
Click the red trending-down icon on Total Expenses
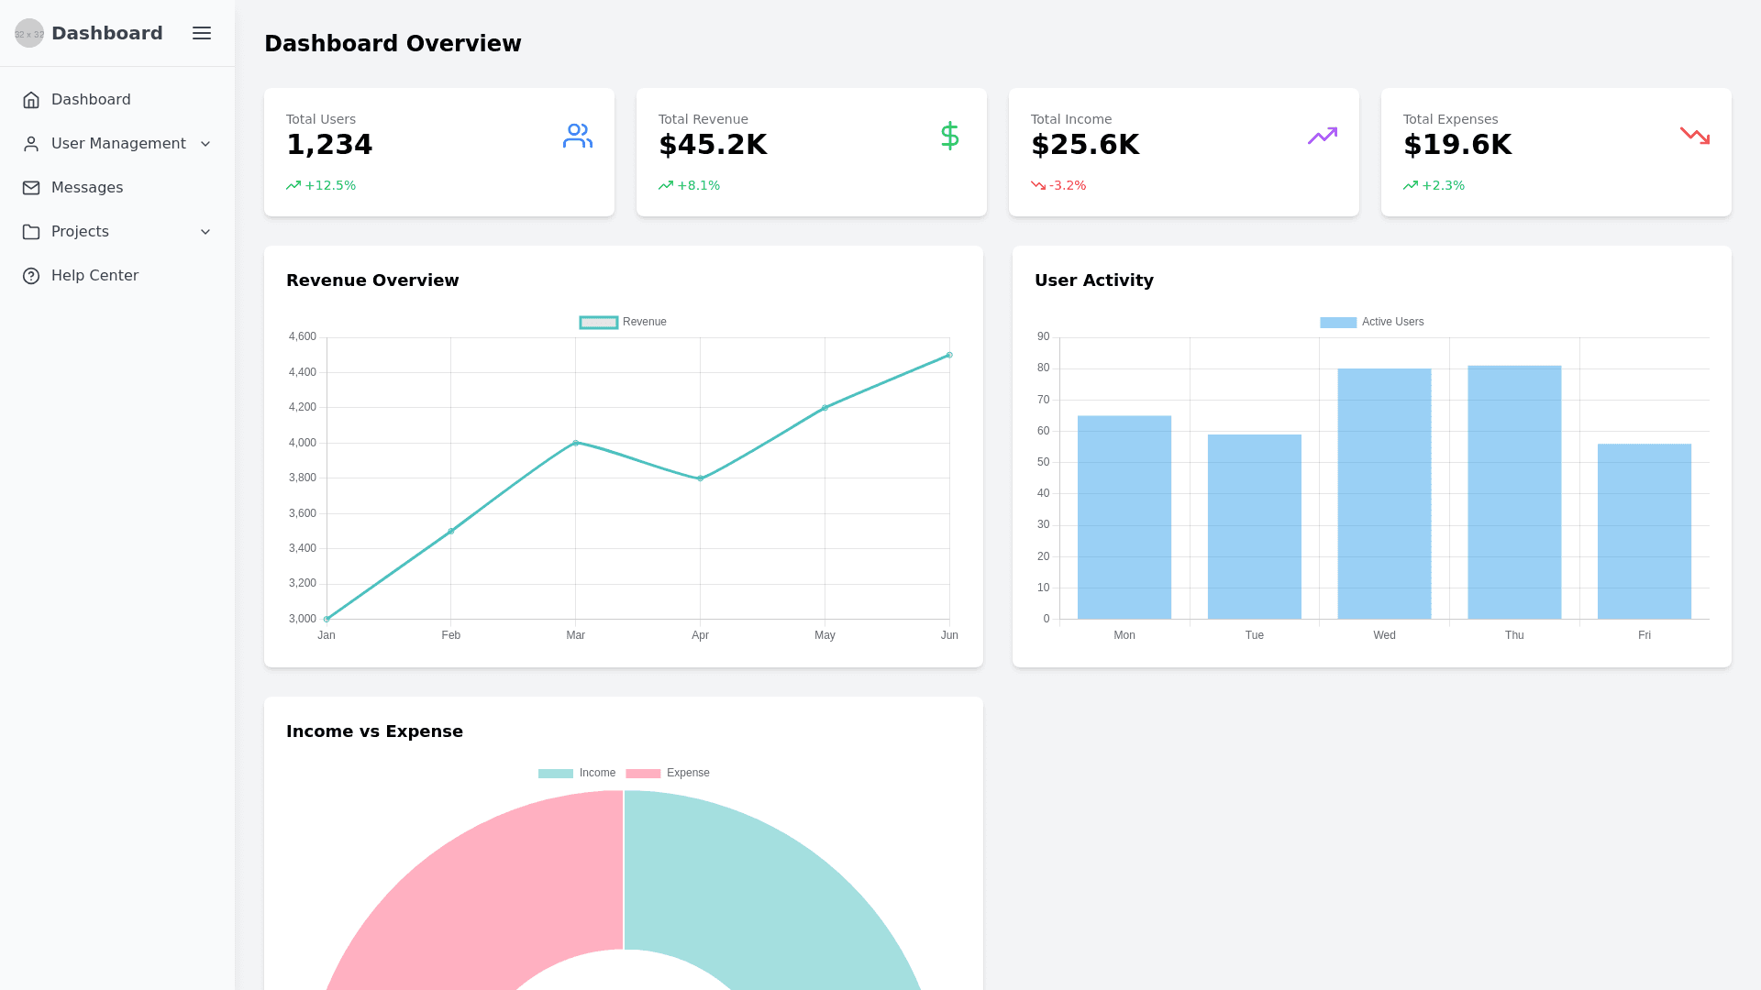tap(1694, 136)
